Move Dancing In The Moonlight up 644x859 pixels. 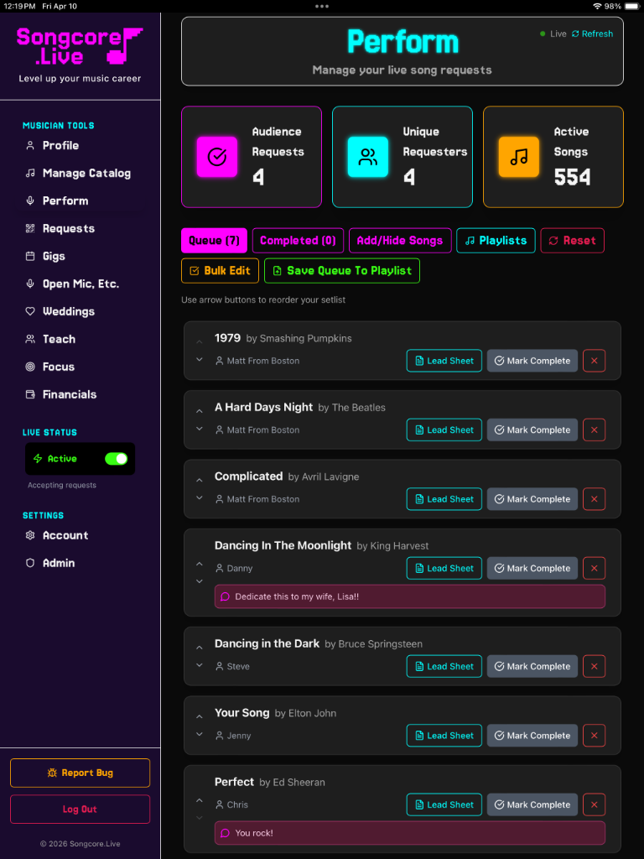pyautogui.click(x=200, y=564)
